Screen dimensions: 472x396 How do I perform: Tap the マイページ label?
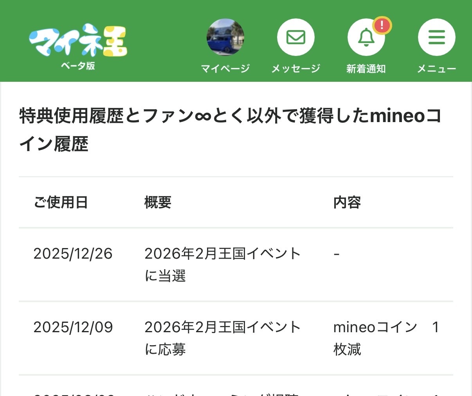[225, 69]
